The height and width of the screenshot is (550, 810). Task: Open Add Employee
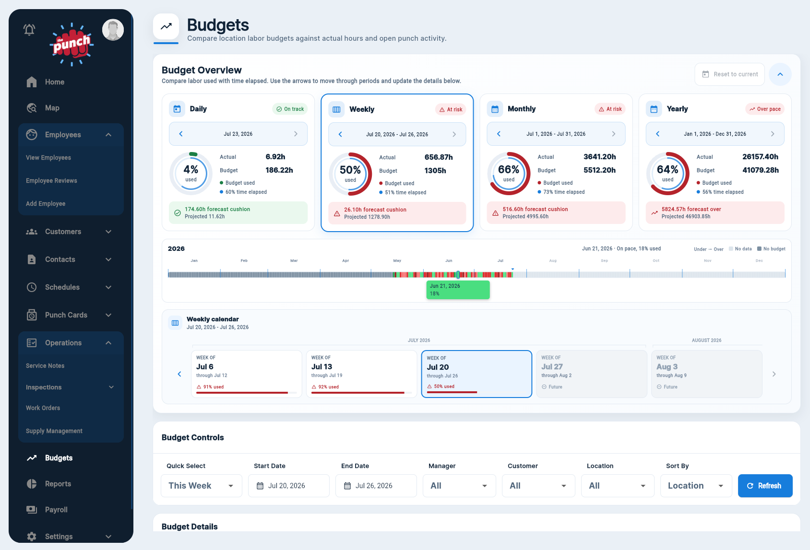pyautogui.click(x=46, y=204)
